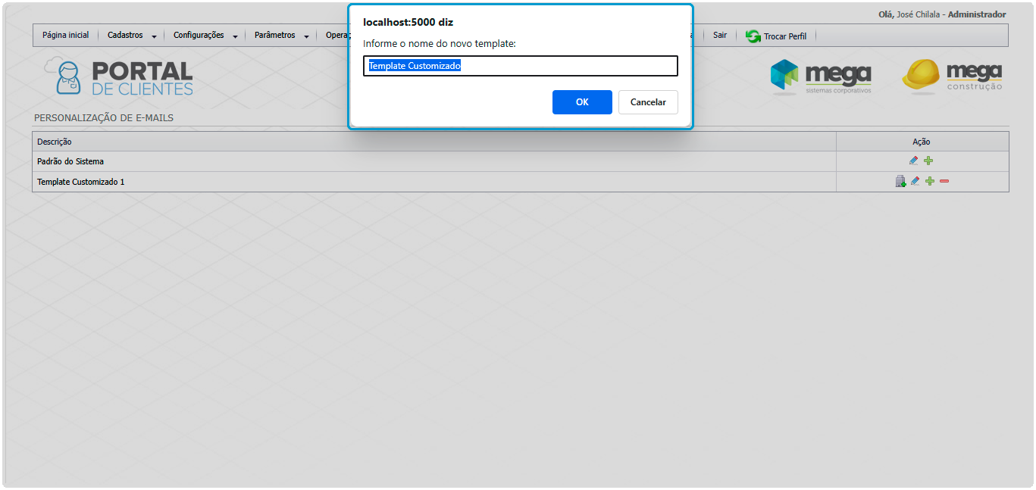1036x490 pixels.
Task: Click the Personalização de E-mails heading
Action: [104, 118]
